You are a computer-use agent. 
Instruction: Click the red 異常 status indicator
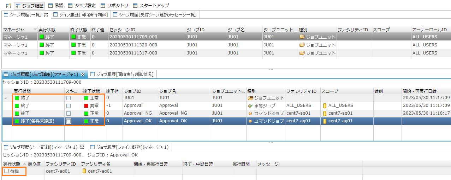point(86,105)
